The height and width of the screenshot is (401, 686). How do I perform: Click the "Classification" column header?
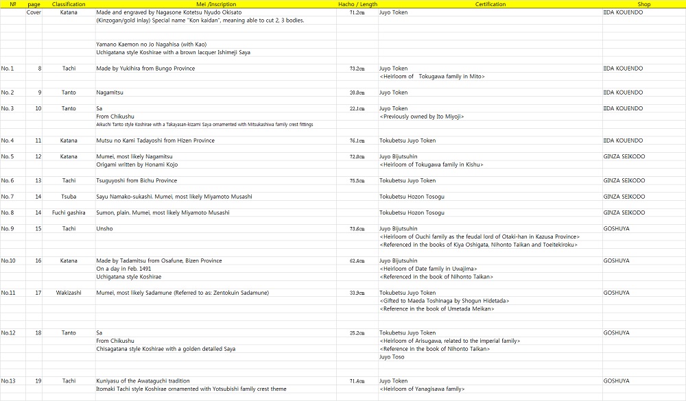click(x=69, y=4)
